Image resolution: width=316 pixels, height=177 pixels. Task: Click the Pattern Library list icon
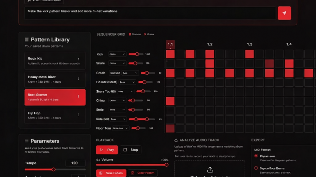pyautogui.click(x=27, y=40)
